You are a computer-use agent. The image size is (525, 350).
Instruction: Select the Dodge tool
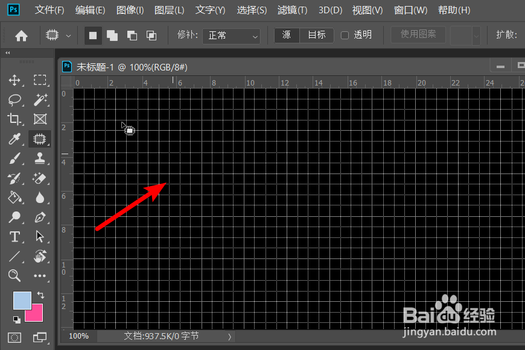[x=14, y=217]
